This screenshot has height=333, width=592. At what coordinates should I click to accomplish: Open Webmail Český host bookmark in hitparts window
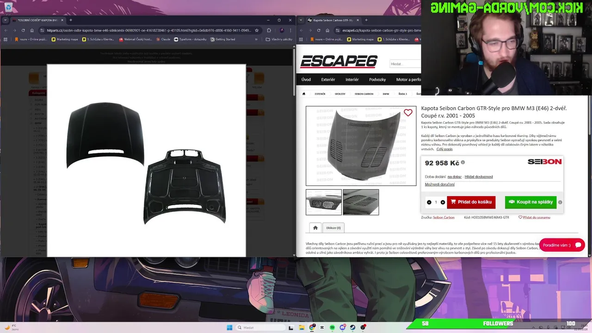[135, 39]
